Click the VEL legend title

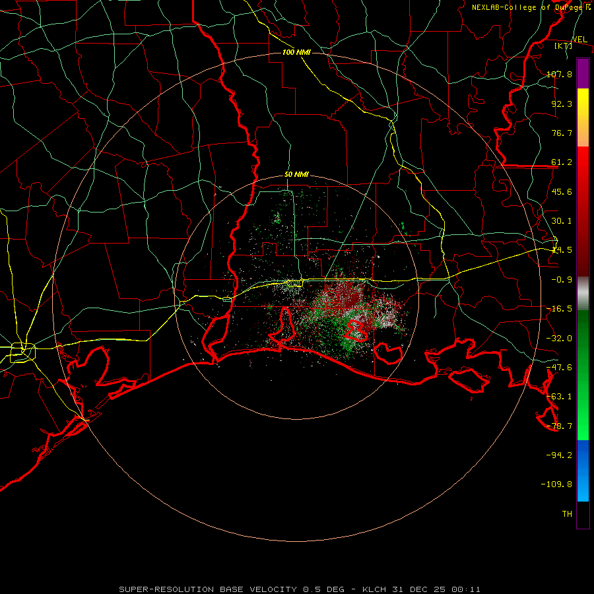click(579, 40)
